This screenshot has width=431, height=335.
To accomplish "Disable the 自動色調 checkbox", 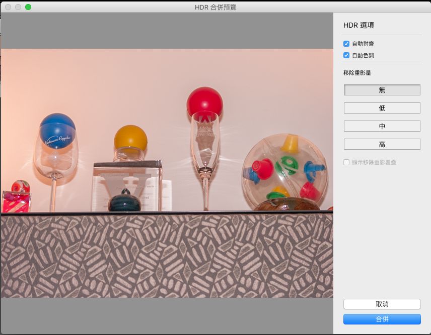I will tap(346, 55).
